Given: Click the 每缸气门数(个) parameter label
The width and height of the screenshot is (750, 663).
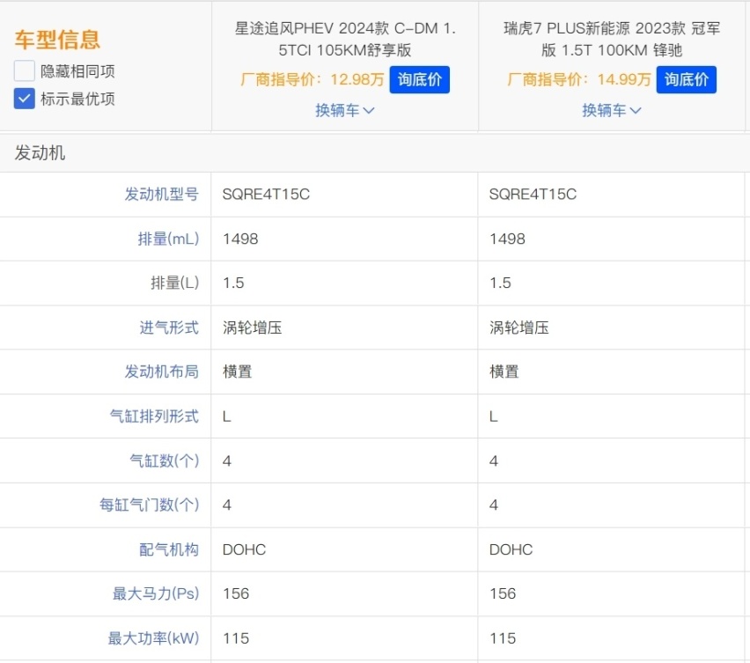Looking at the screenshot, I should [x=150, y=505].
